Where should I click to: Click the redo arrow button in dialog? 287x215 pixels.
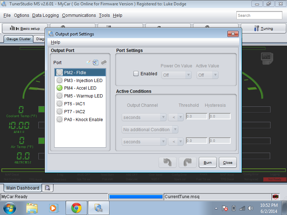[188, 162]
